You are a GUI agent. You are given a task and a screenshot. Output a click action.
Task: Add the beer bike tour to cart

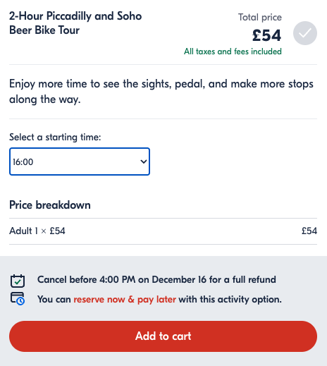pos(163,336)
